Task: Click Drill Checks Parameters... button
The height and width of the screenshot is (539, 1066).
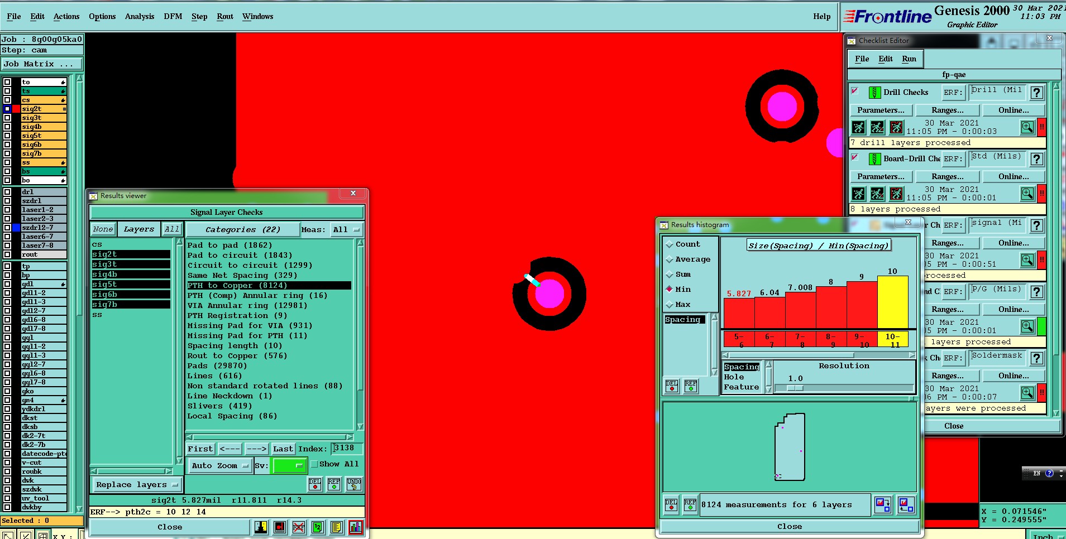Action: pos(881,110)
